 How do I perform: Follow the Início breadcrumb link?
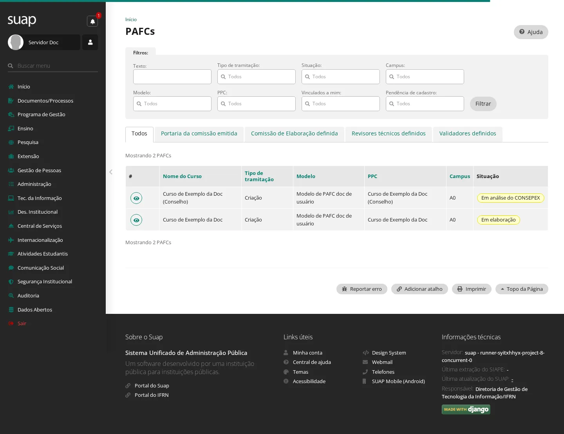click(131, 20)
